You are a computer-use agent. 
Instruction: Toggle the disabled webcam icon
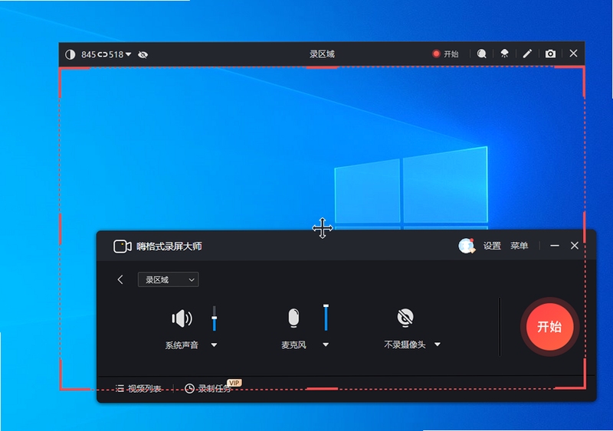click(x=405, y=317)
